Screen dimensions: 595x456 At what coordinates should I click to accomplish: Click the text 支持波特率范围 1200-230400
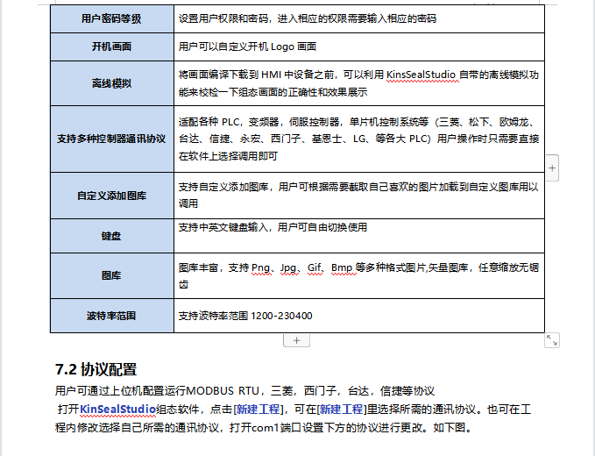click(245, 316)
